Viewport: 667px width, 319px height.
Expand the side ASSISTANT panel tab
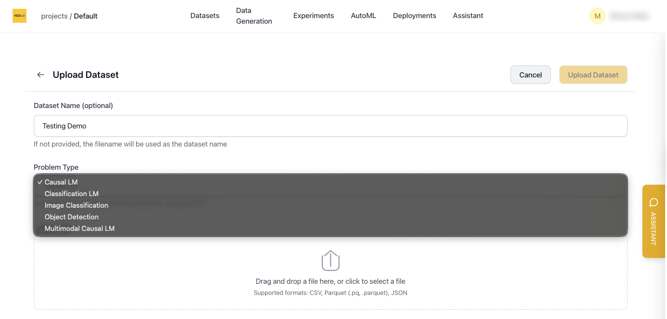pos(654,221)
